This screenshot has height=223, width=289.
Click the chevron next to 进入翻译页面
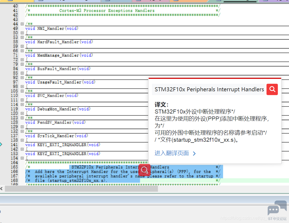(194, 153)
